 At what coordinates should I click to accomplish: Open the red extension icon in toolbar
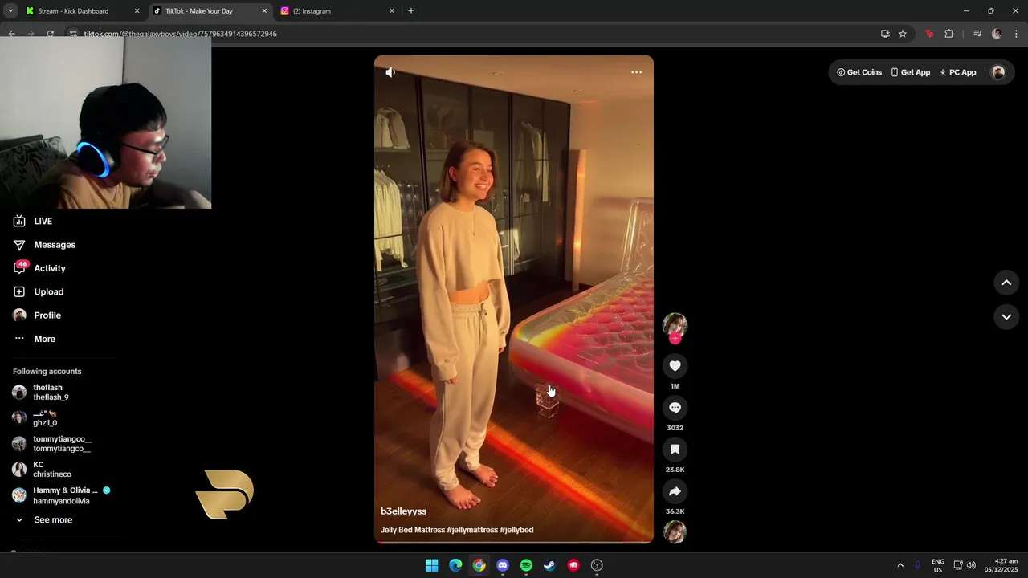[x=929, y=34]
